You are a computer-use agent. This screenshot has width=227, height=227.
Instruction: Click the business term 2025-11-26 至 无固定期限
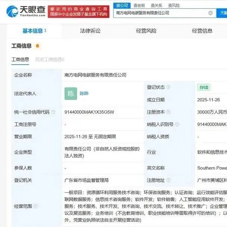coord(90,137)
